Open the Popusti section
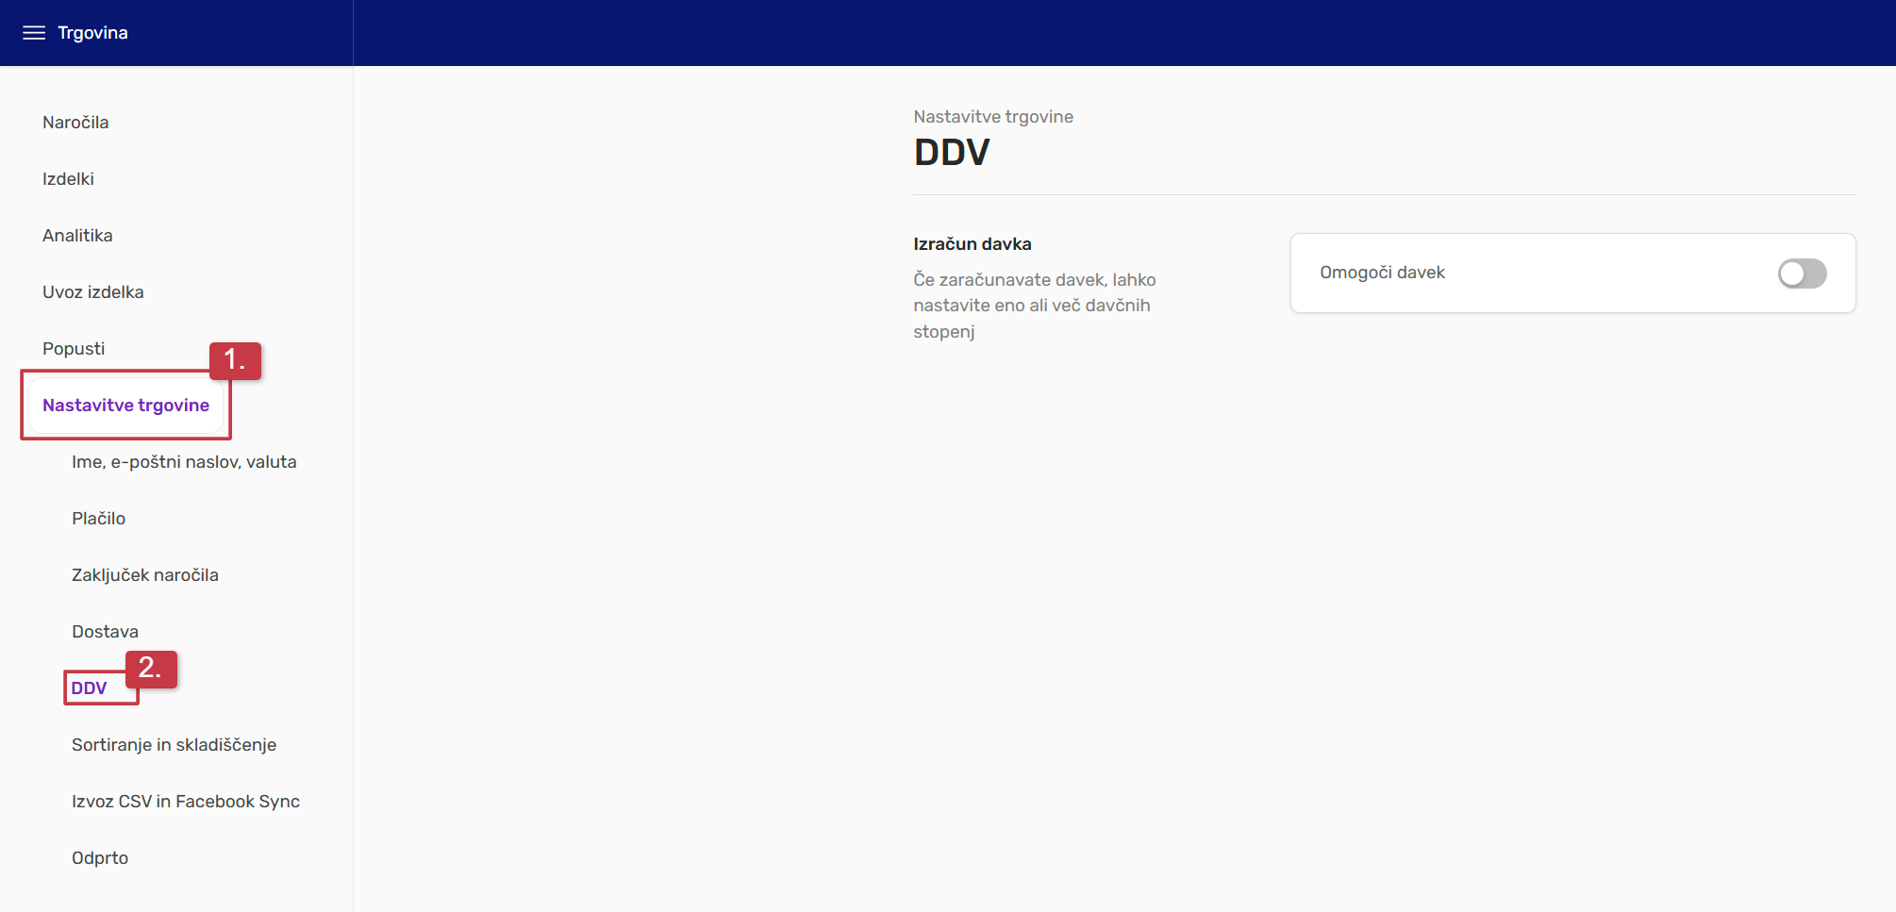 click(74, 349)
